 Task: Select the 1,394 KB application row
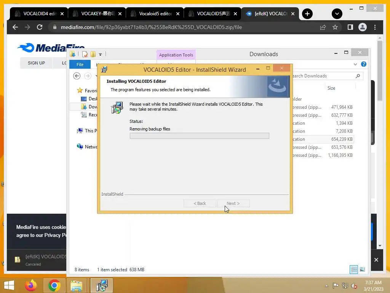323,123
